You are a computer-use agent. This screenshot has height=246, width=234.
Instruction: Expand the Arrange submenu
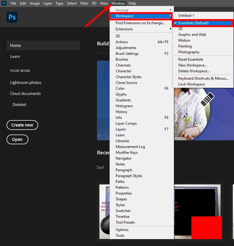point(142,10)
